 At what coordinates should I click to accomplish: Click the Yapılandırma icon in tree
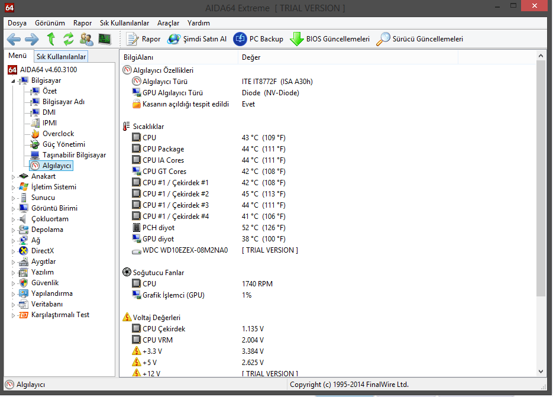pos(23,293)
